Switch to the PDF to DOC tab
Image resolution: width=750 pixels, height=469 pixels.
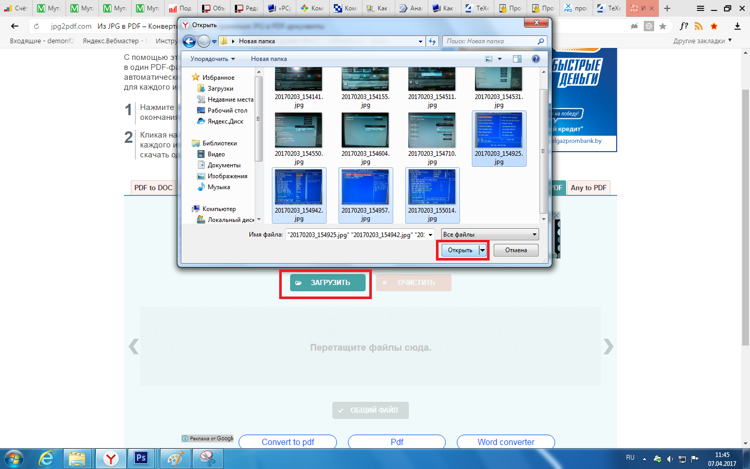(x=153, y=188)
